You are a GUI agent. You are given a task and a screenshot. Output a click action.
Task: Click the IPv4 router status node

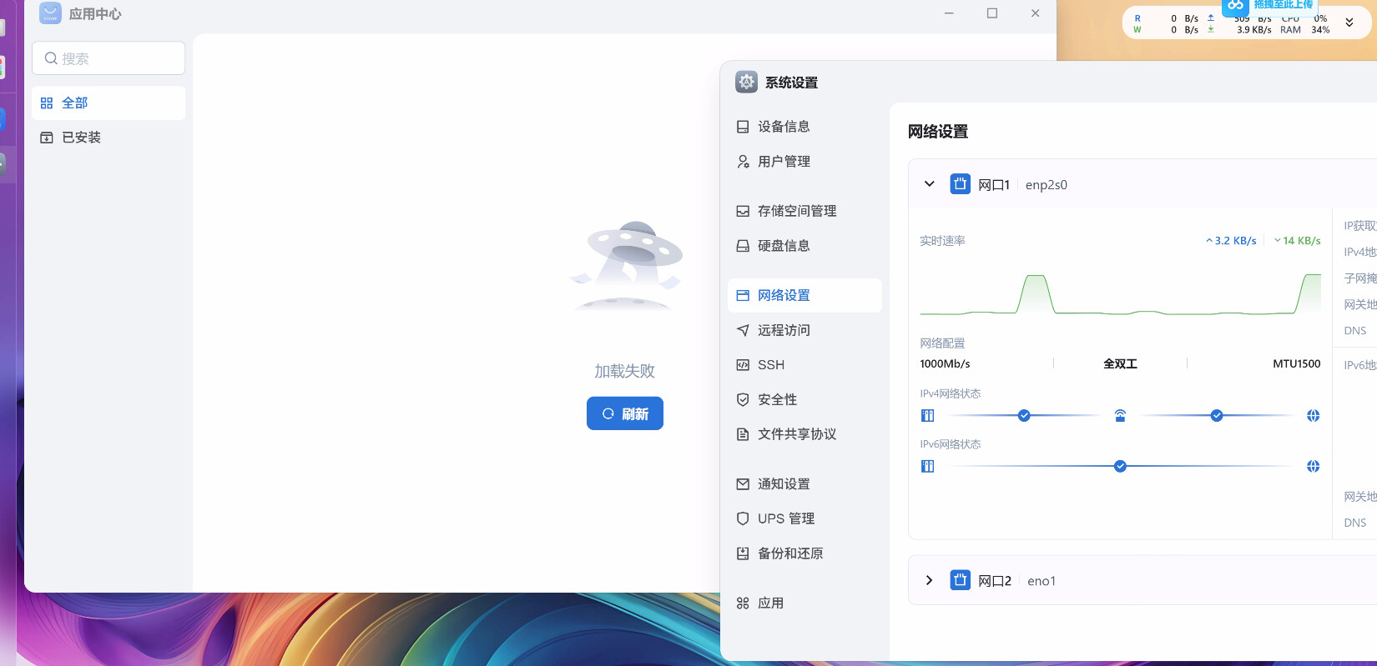[1120, 416]
